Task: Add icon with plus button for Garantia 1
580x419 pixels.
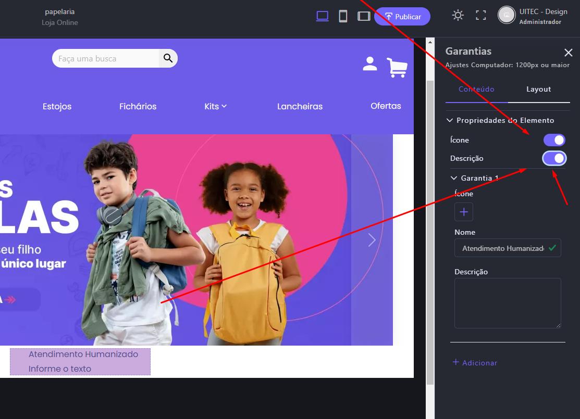Action: pyautogui.click(x=464, y=212)
